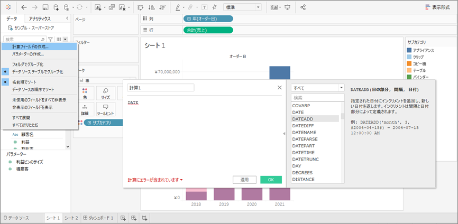This screenshot has height=224, width=458.
Task: Expand the calculation error message arrow
Action: [x=181, y=180]
